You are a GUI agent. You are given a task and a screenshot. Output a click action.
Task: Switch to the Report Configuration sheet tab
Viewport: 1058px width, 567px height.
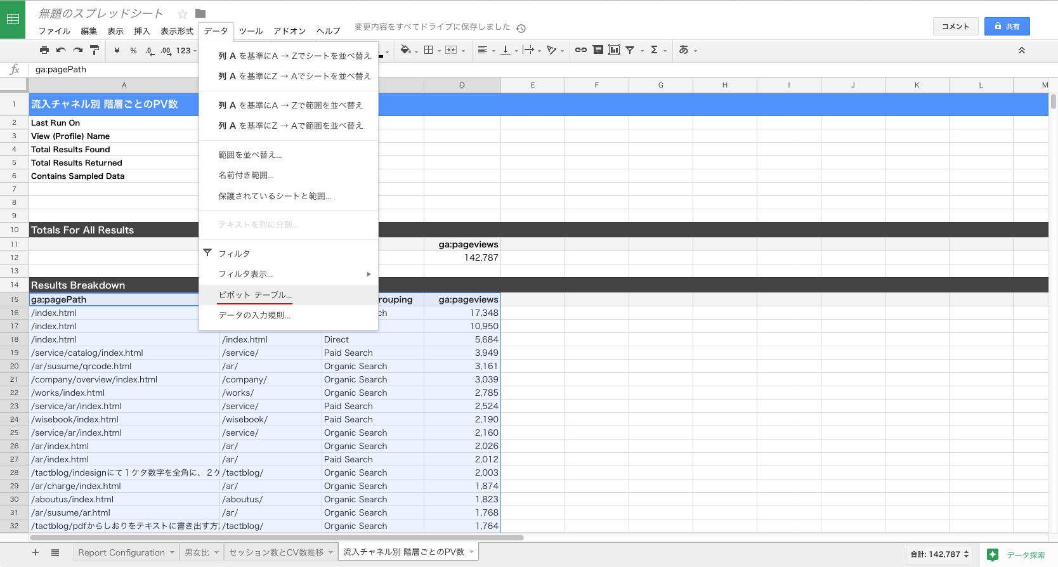tap(121, 552)
